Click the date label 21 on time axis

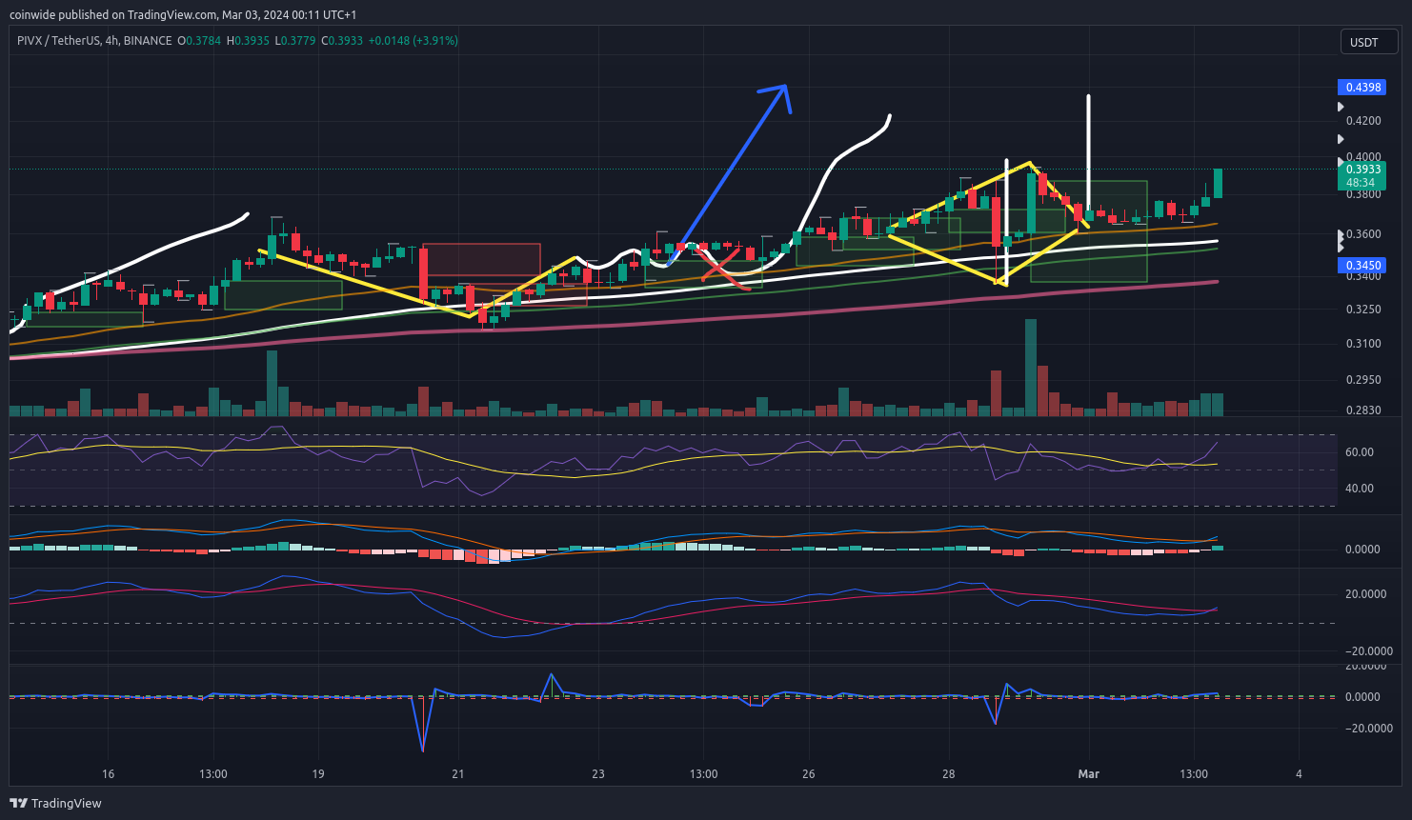(x=458, y=774)
